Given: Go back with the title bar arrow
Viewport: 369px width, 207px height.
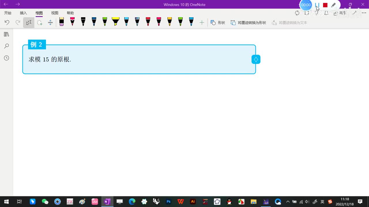Looking at the screenshot, I should coord(6,4).
